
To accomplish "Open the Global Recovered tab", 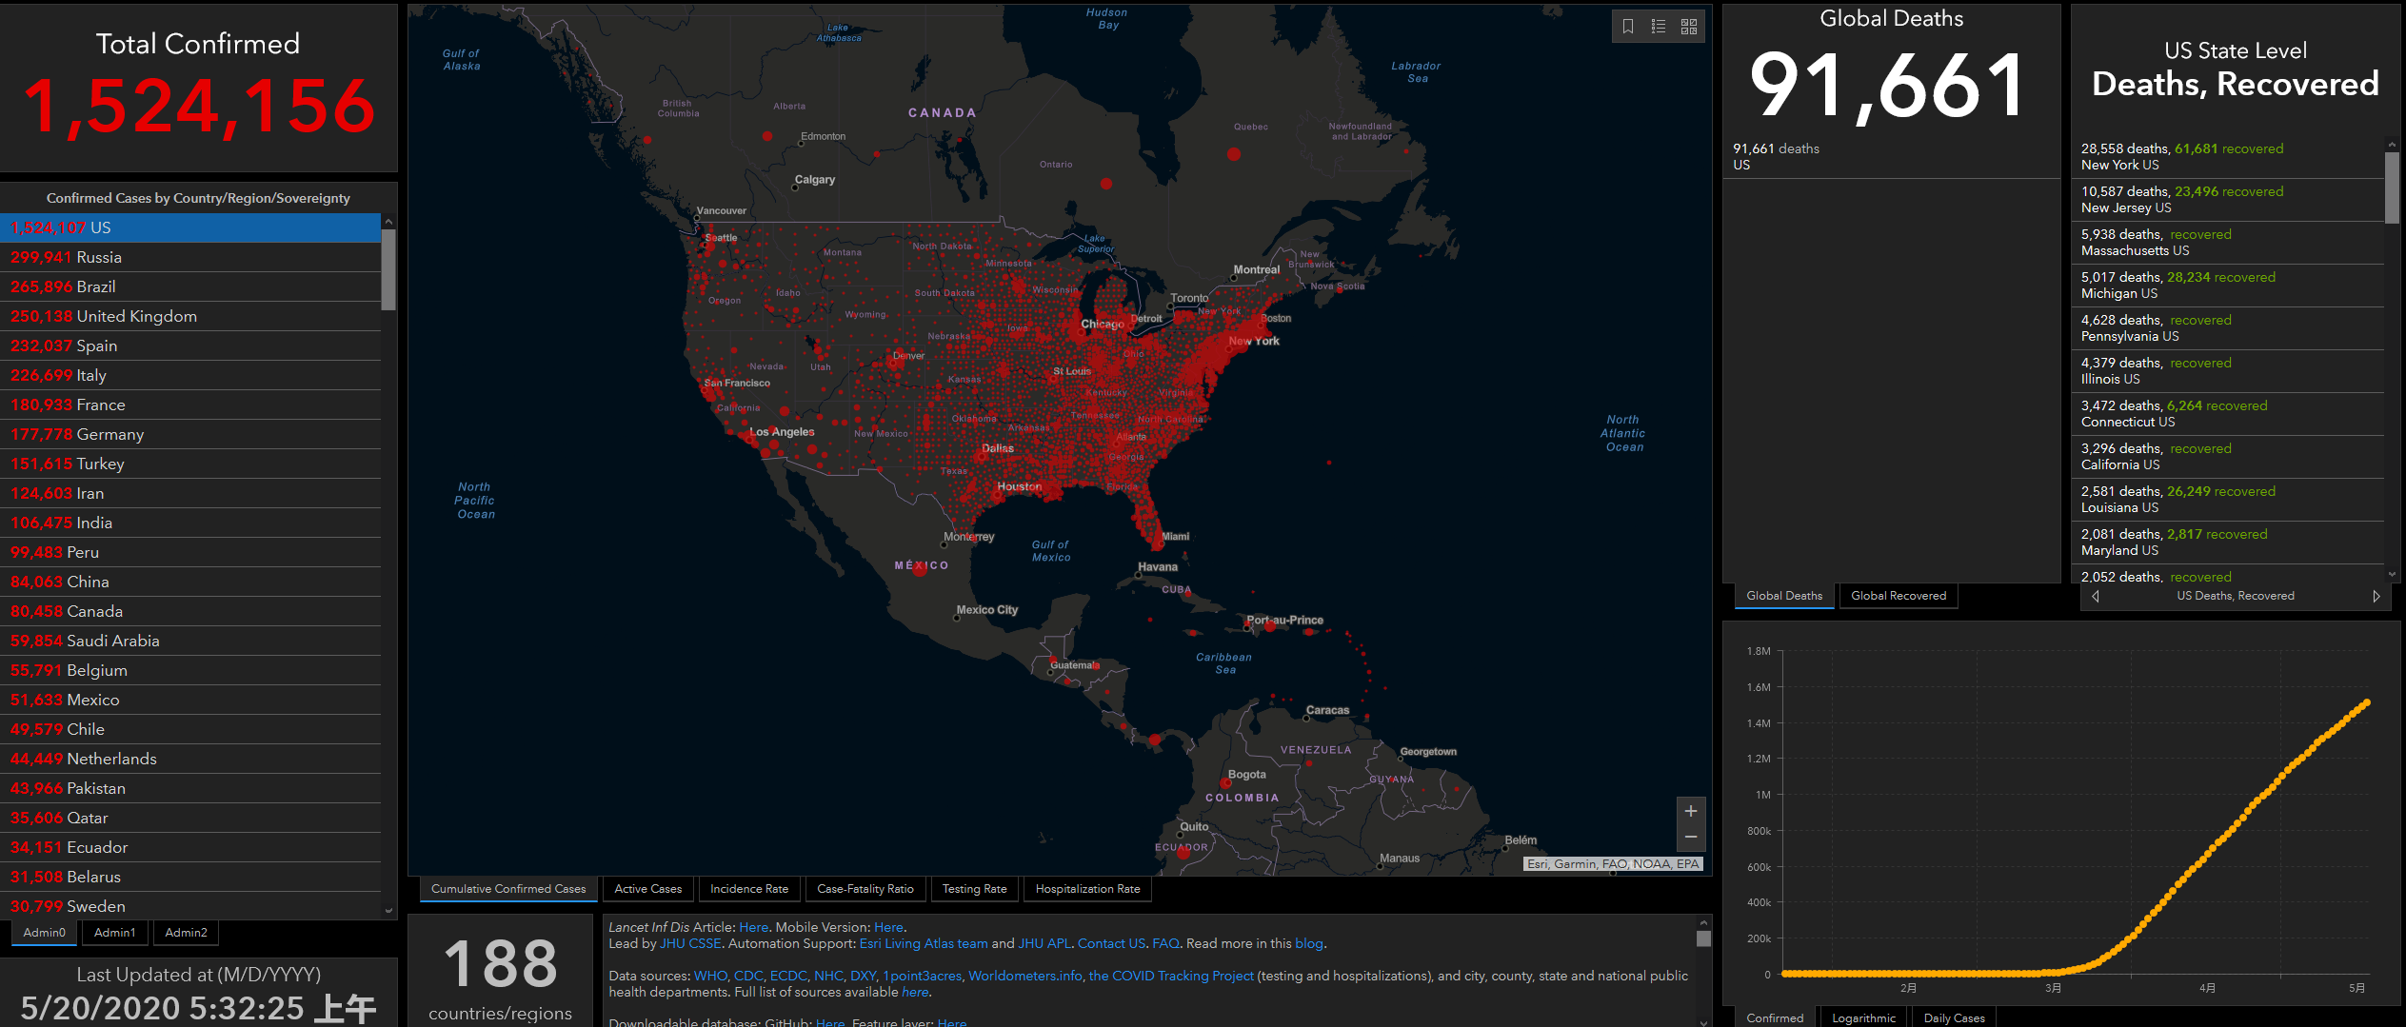I will [1899, 596].
